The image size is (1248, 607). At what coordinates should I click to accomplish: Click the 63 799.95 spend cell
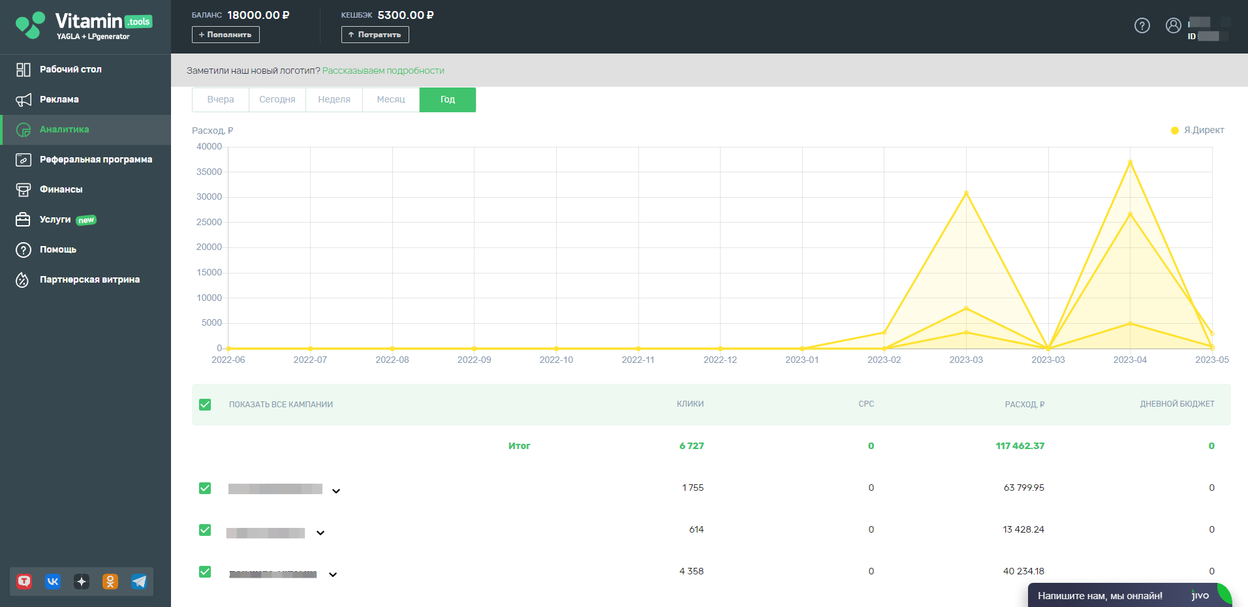1024,488
